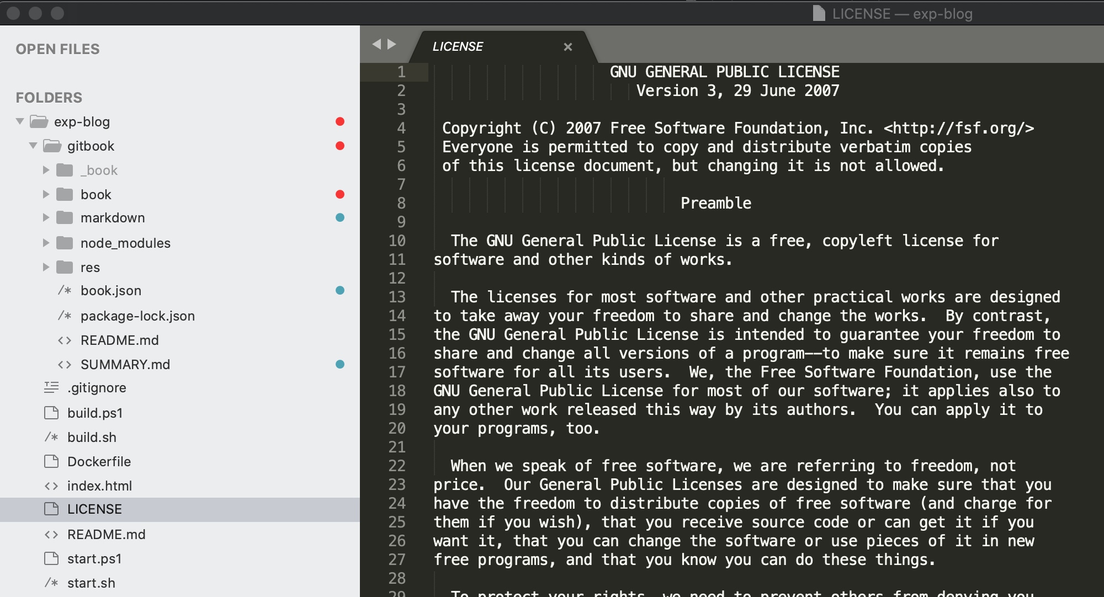
Task: Click the .gitignore lines icon
Action: 51,387
